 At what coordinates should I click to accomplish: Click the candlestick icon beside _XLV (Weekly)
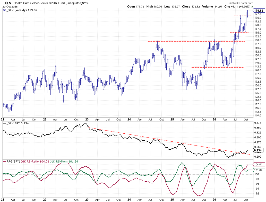pyautogui.click(x=4, y=10)
